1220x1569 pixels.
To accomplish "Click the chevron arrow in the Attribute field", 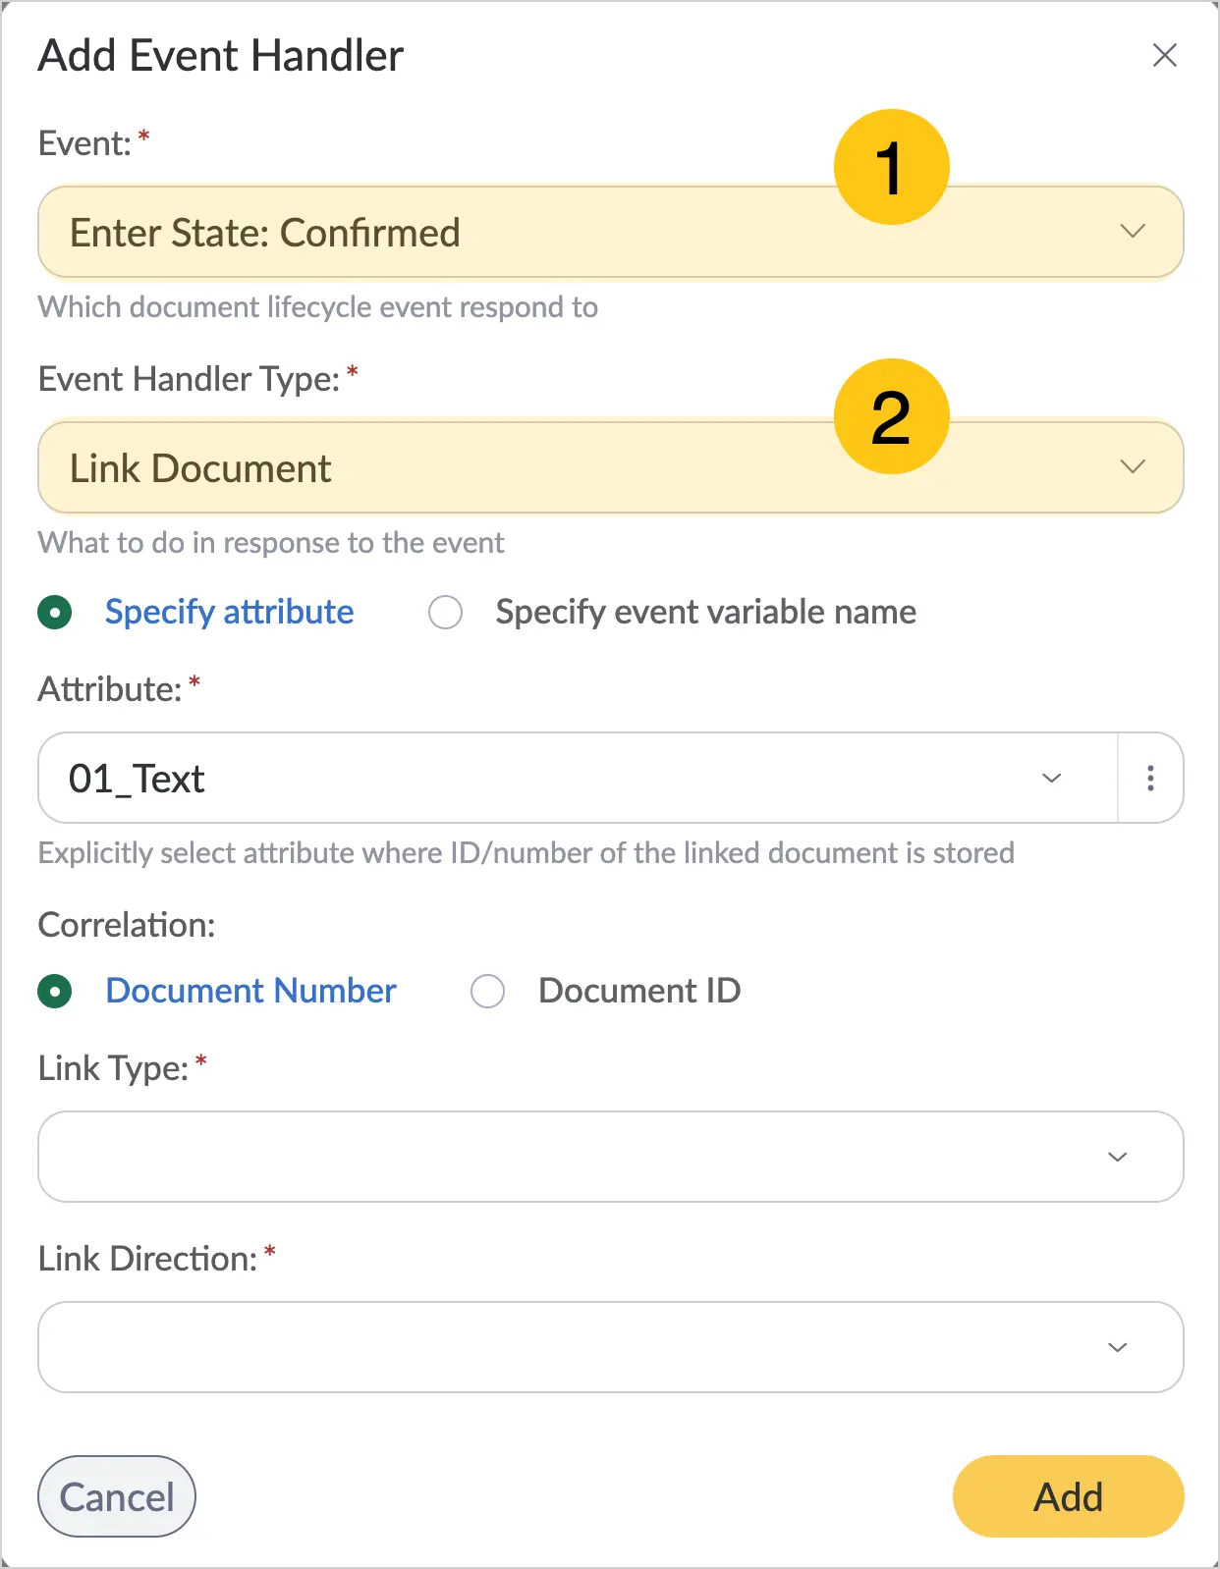I will (x=1051, y=778).
